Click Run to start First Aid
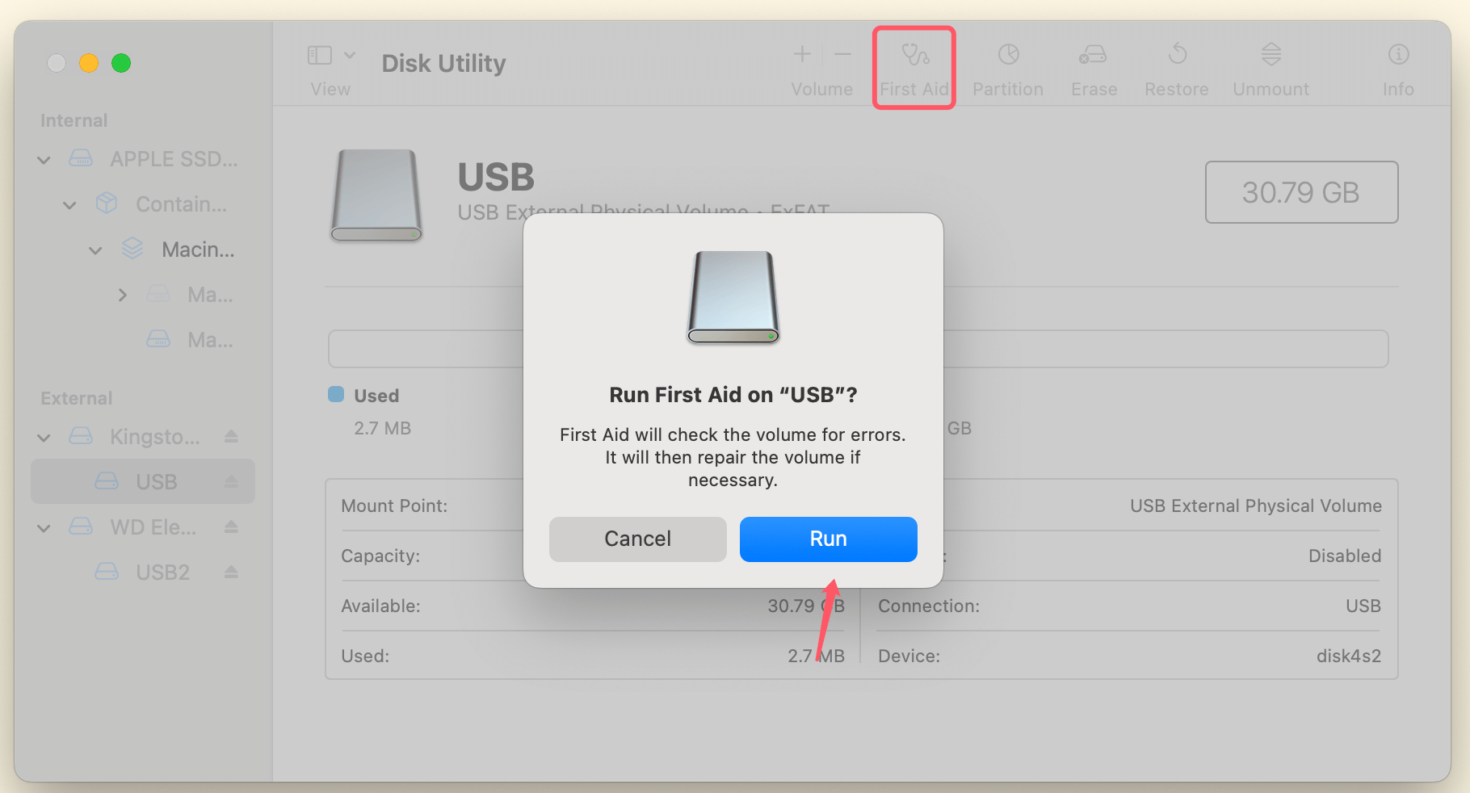Image resolution: width=1470 pixels, height=793 pixels. click(828, 539)
